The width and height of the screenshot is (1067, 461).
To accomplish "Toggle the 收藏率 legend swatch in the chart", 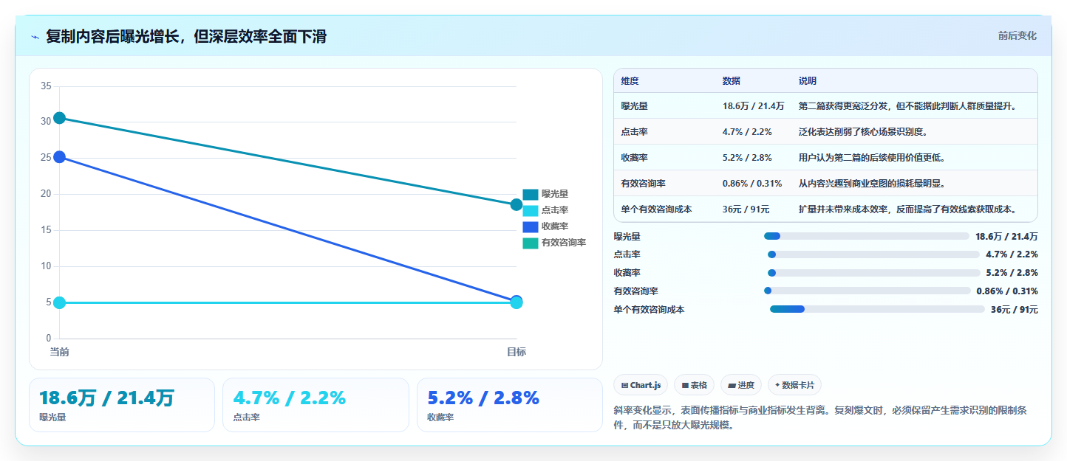I will pos(530,226).
